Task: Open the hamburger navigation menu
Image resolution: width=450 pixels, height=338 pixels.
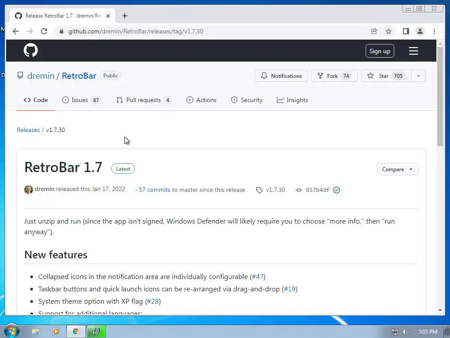Action: pyautogui.click(x=413, y=51)
